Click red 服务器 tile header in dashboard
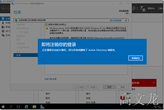Image resolution: width=164 pixels, height=110 pixels. click(x=144, y=83)
